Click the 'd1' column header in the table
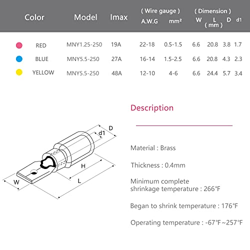The width and height of the screenshot is (250, 250). click(x=239, y=20)
